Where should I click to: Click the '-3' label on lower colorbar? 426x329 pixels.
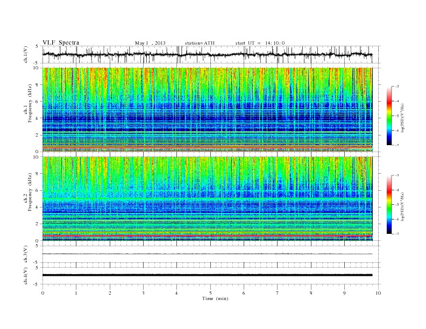pos(397,175)
